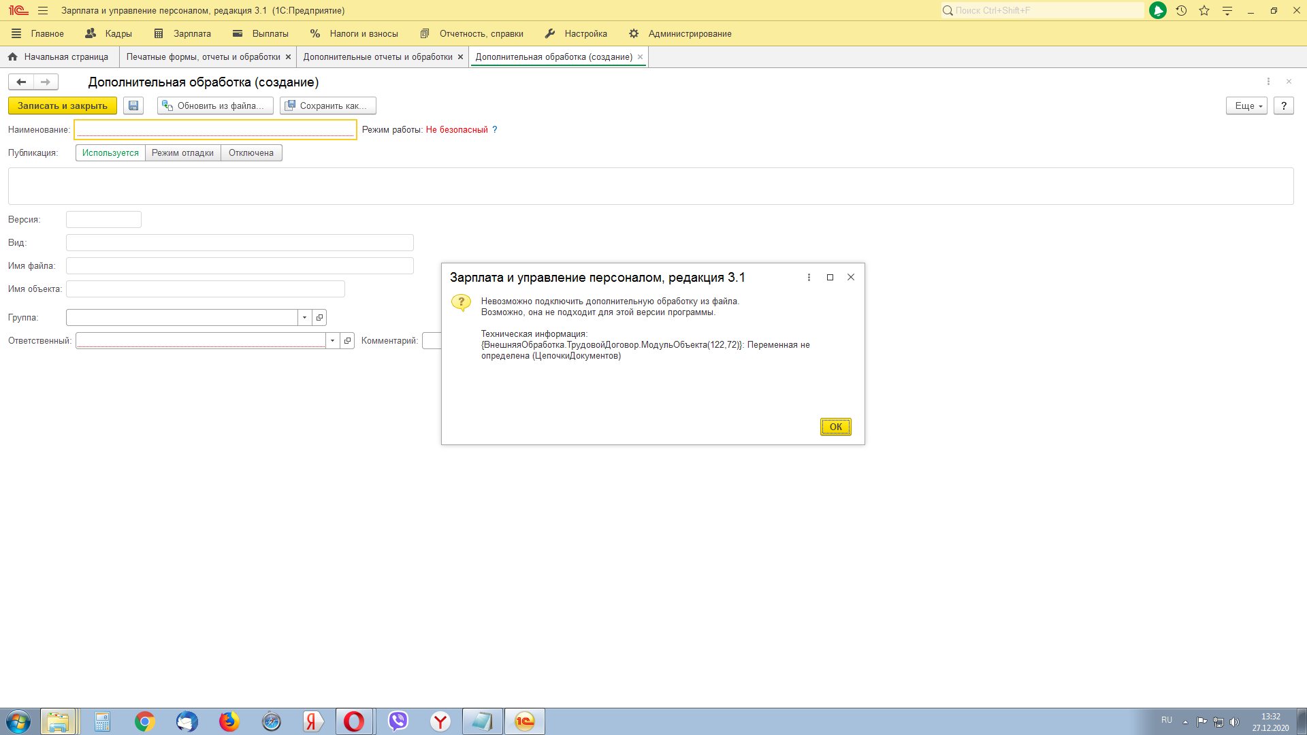
Task: Focus the Наименование input field
Action: (215, 129)
